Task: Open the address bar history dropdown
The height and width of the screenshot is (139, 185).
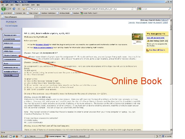Action: pyautogui.click(x=135, y=9)
